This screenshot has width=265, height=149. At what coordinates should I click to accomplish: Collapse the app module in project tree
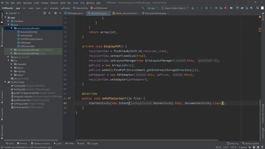click(5, 17)
